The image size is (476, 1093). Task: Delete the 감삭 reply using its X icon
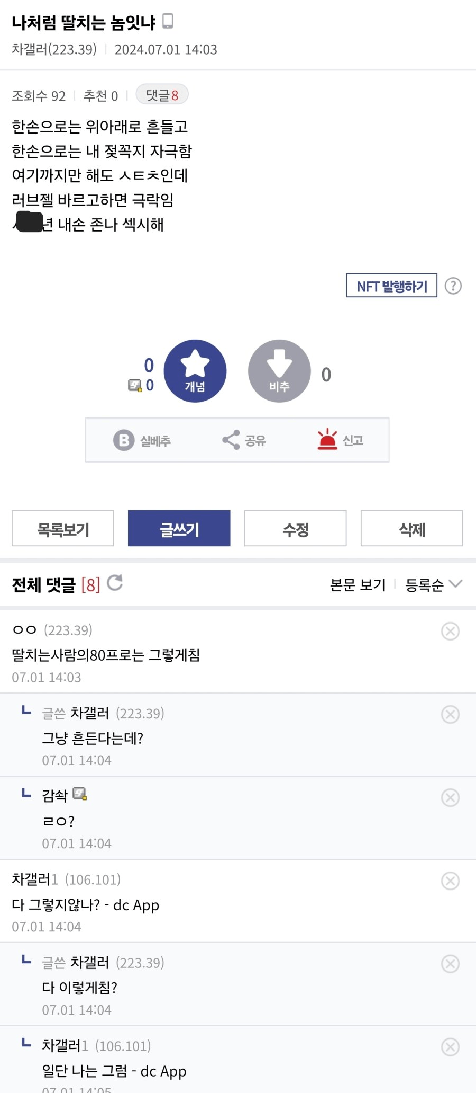[450, 797]
